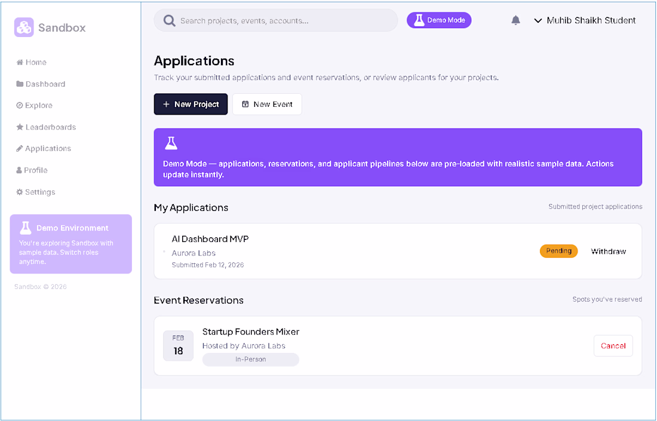
Task: Click the Applications pencil icon
Action: 19,148
